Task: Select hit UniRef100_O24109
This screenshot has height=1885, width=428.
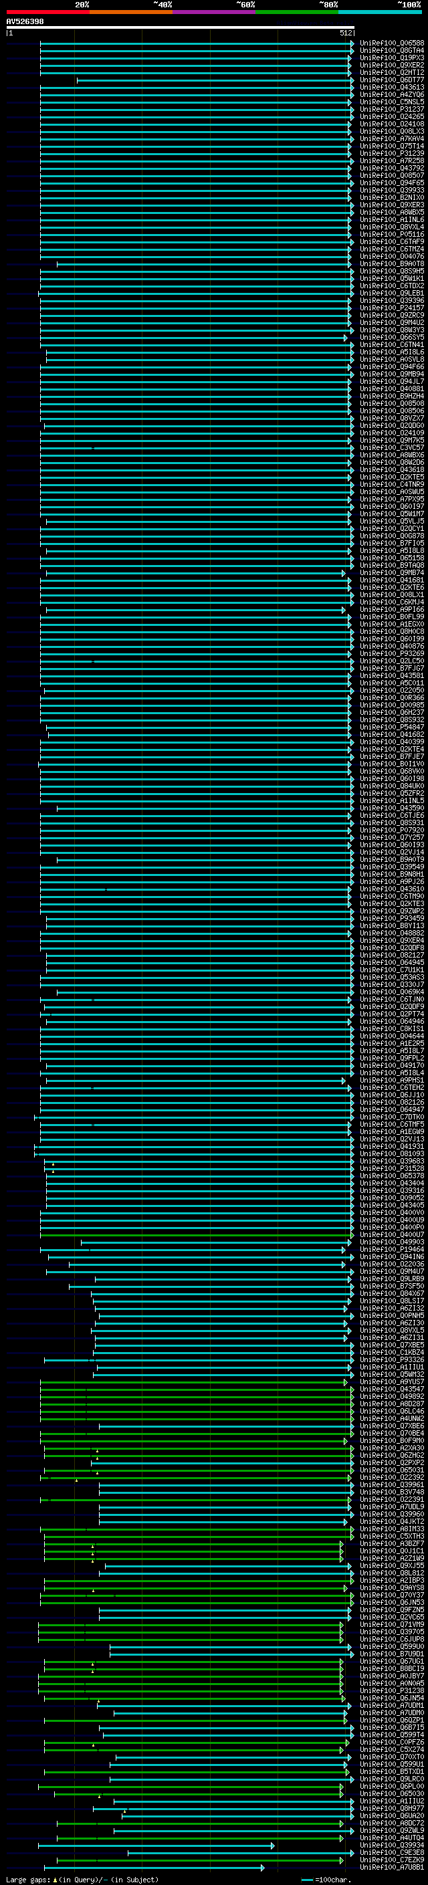Action: 391,433
